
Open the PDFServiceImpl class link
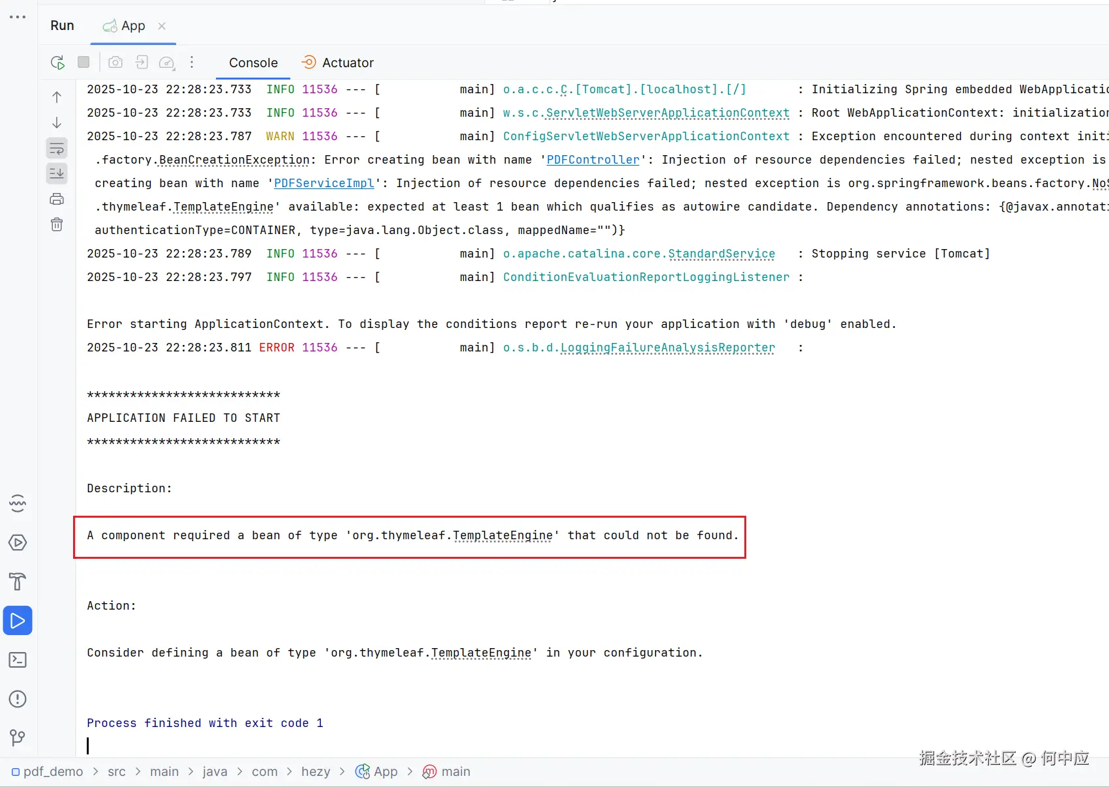click(x=324, y=183)
